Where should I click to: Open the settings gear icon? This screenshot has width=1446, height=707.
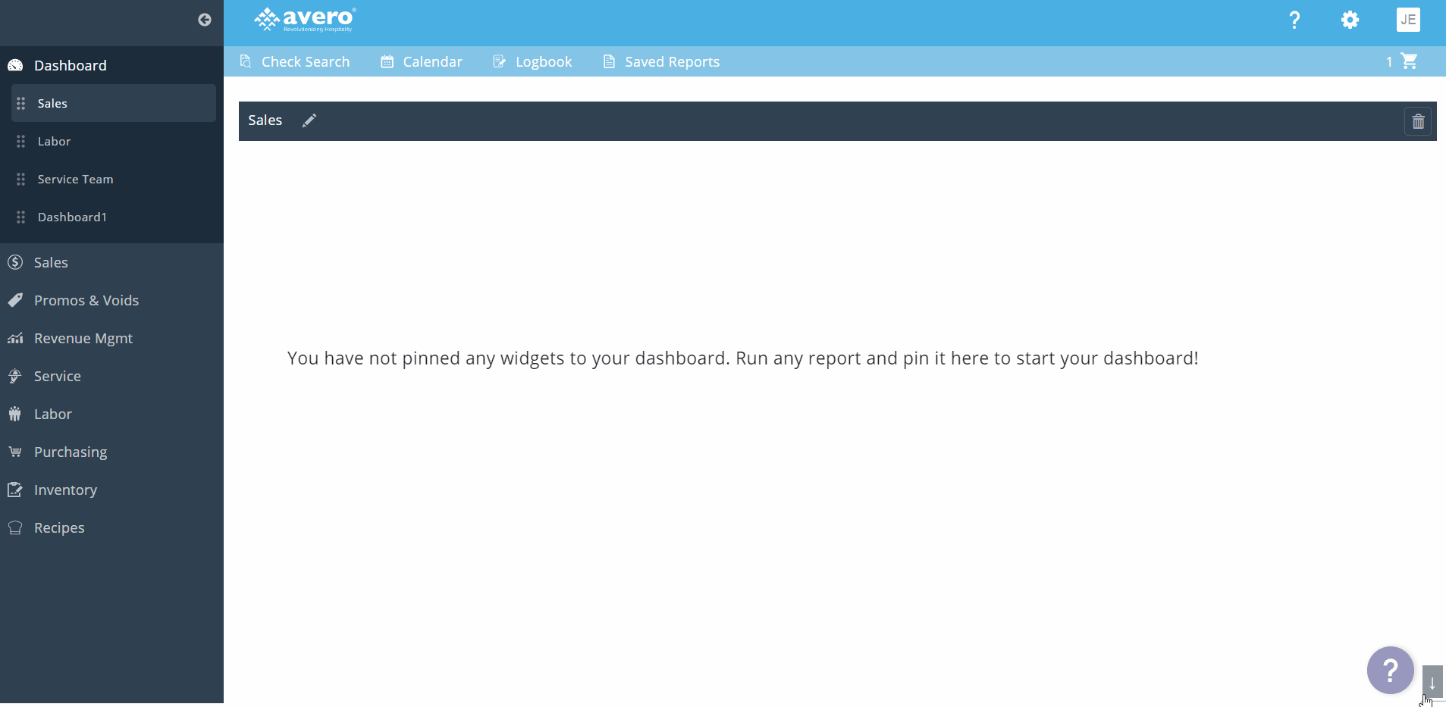click(1350, 20)
